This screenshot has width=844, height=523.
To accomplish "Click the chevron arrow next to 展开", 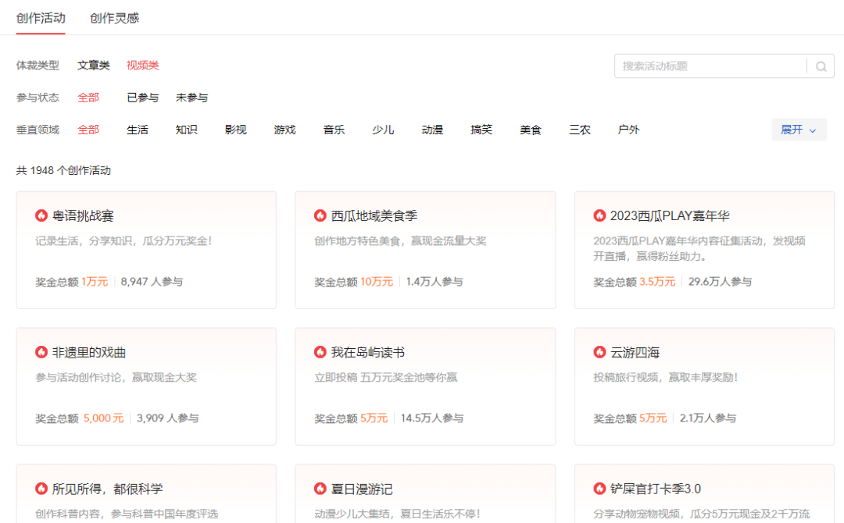I will point(813,130).
